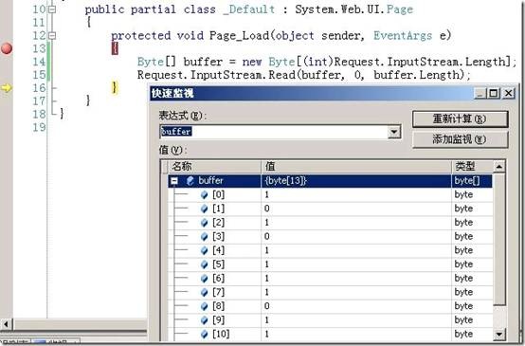Click the 重新计算 (R) button

pyautogui.click(x=460, y=118)
